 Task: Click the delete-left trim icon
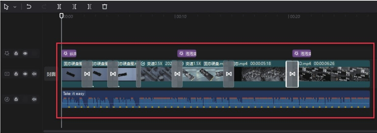coord(74,7)
